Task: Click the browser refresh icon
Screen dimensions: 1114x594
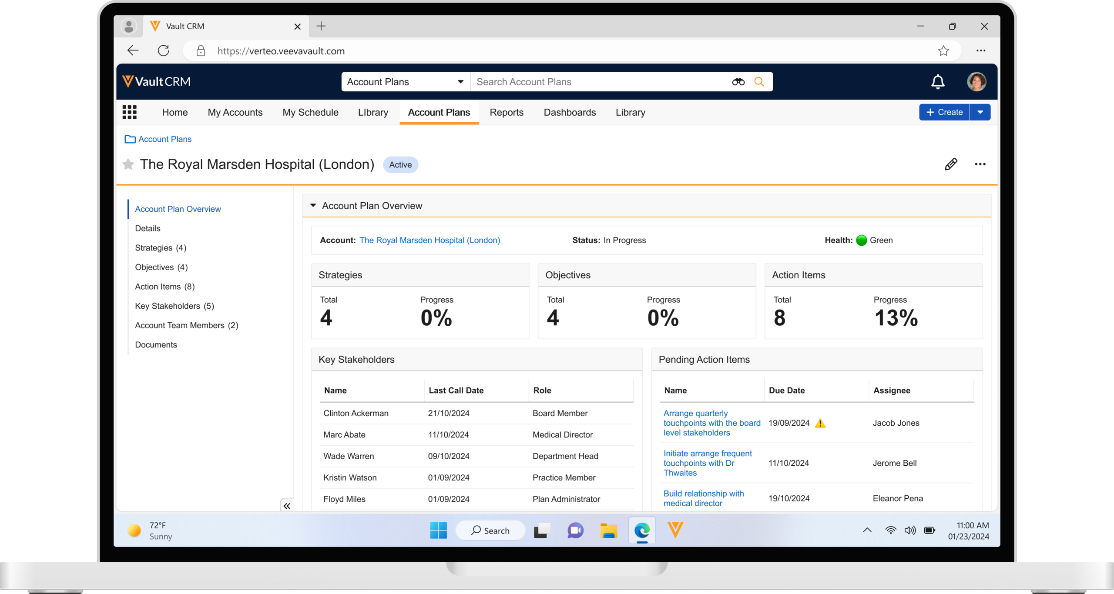Action: (164, 51)
